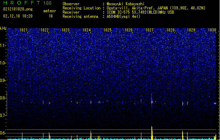
Task: Click the 1827 time marker
Action: pos(149,30)
